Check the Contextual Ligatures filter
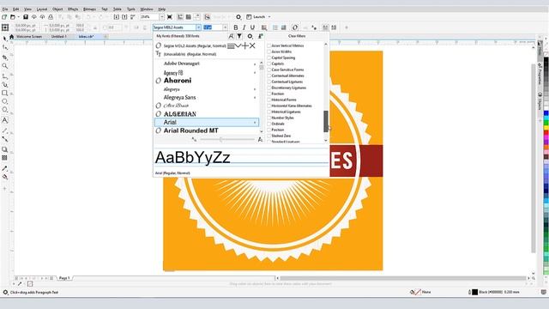Screen dimensions: 549x309 (268, 82)
